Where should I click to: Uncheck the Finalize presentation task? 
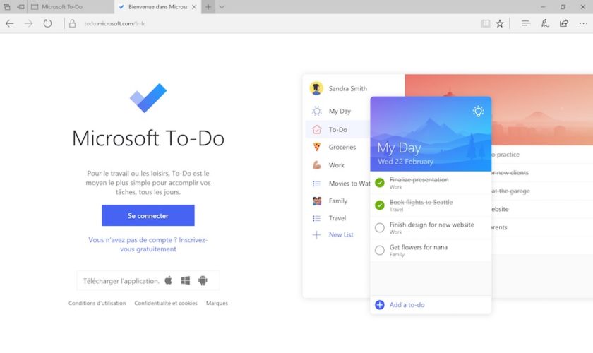pyautogui.click(x=380, y=183)
